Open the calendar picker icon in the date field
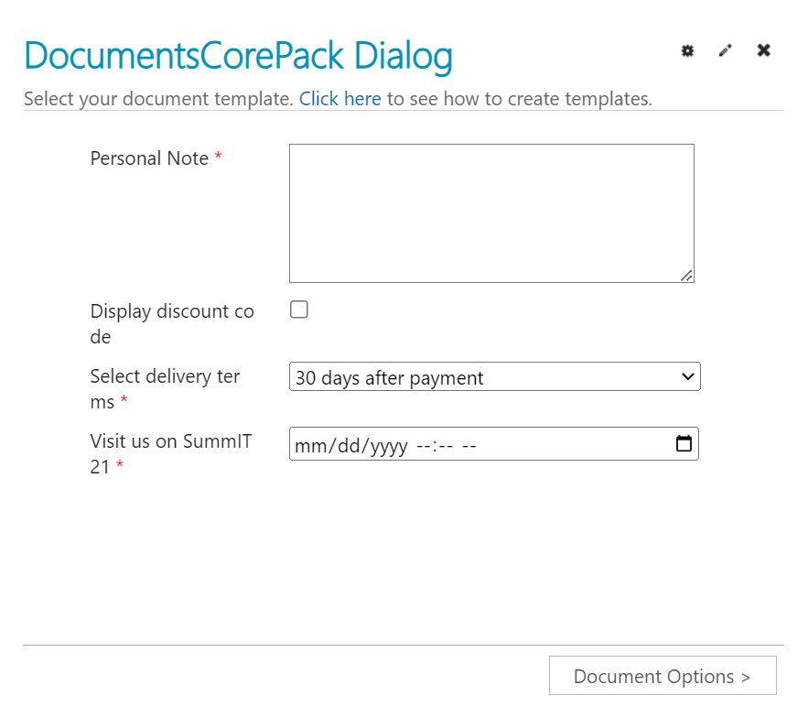This screenshot has width=808, height=728. click(684, 443)
